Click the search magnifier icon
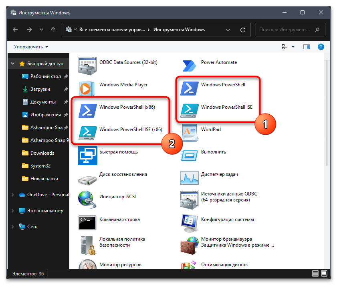 coord(317,30)
